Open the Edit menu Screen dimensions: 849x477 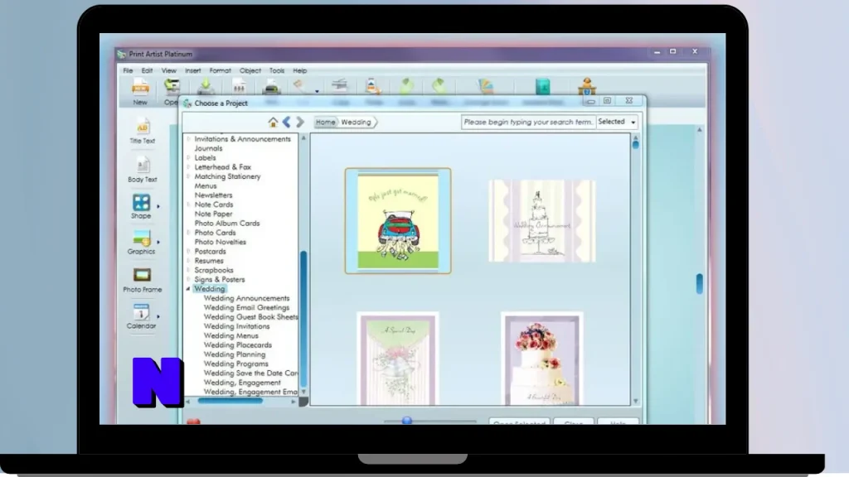tap(148, 70)
